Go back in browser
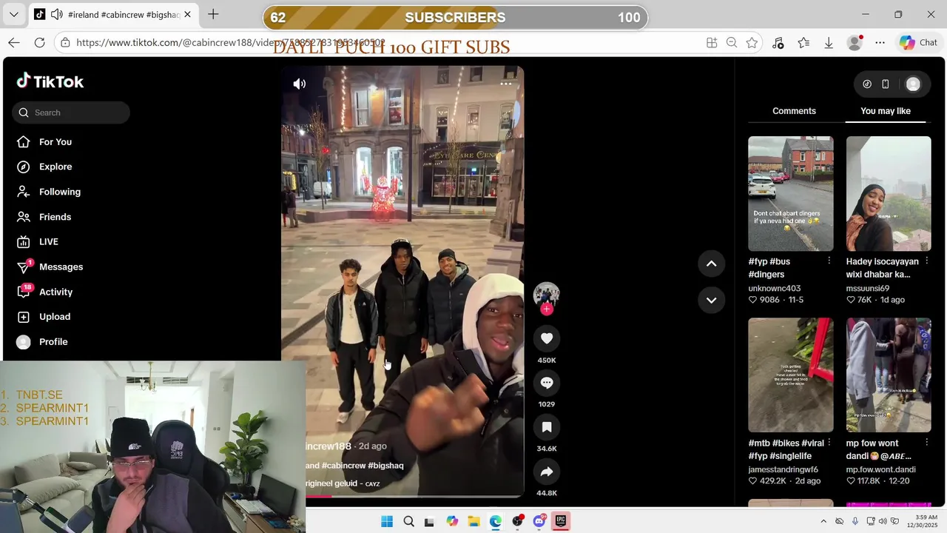 pos(14,43)
